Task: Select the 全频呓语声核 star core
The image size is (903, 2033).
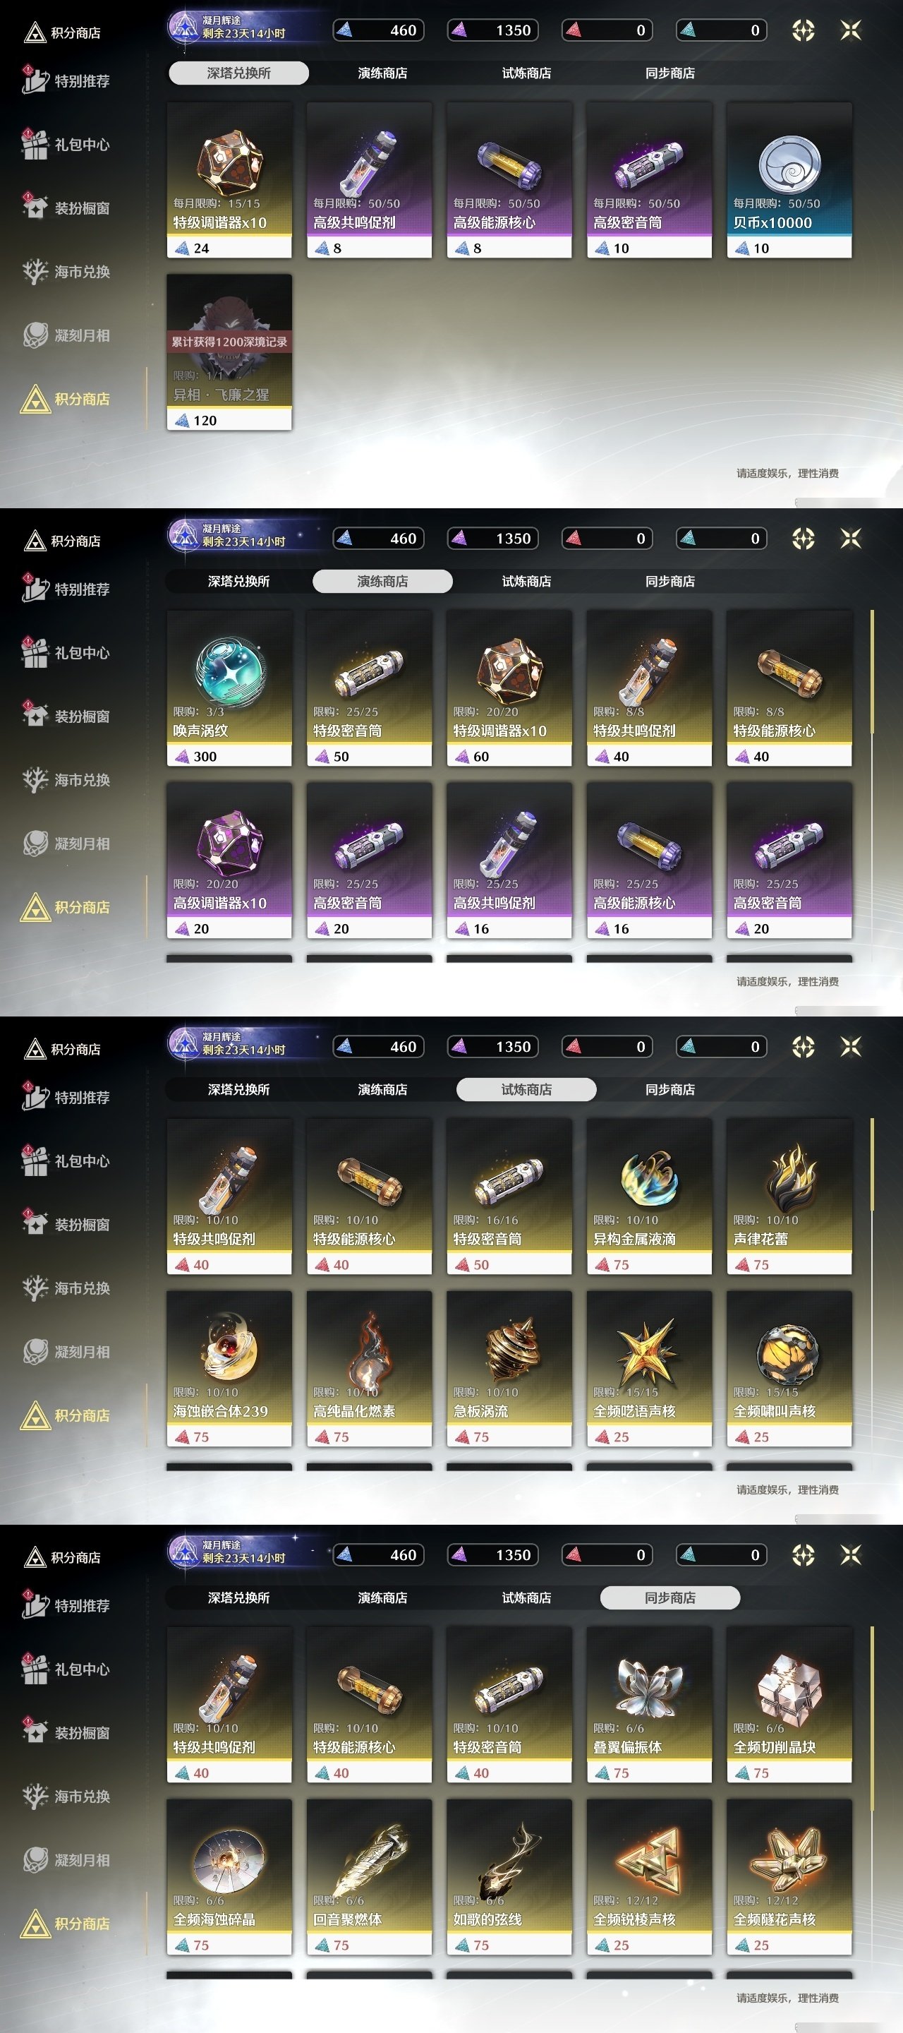Action: pos(649,1369)
